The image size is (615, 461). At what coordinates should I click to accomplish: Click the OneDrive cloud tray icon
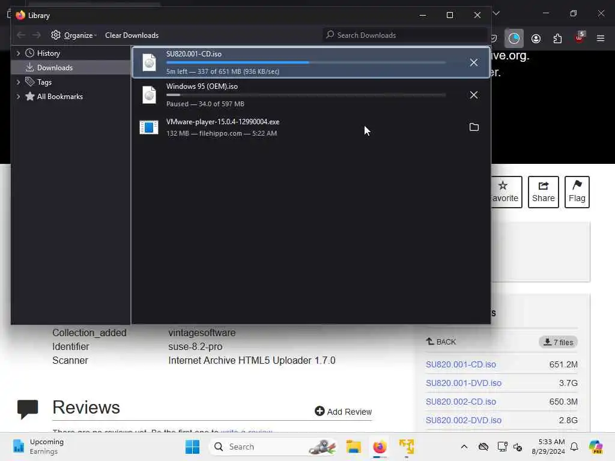483,447
